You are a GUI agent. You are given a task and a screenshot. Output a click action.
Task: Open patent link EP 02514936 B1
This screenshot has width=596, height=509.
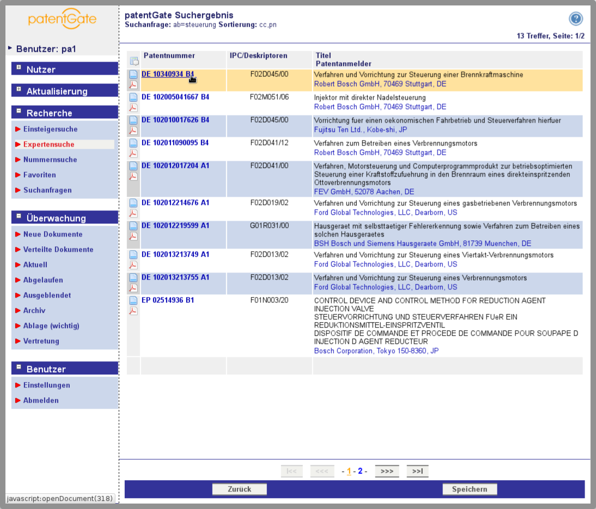tap(168, 300)
